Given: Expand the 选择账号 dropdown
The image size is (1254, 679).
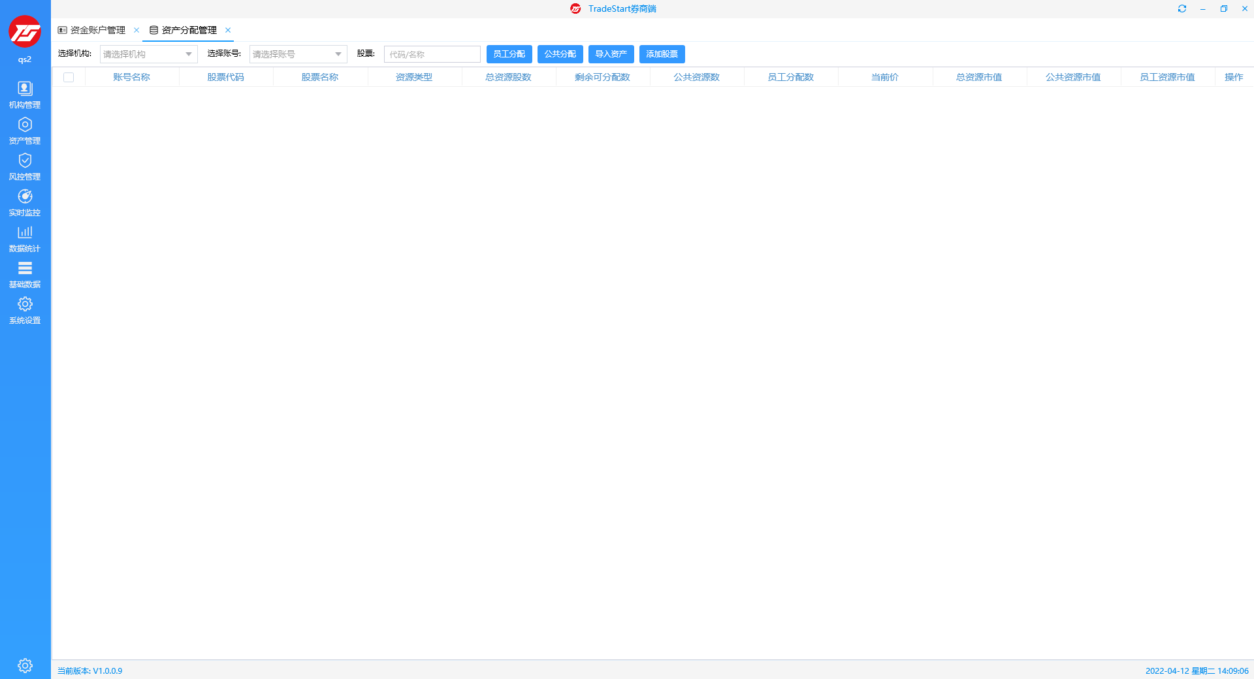Looking at the screenshot, I should [x=298, y=54].
